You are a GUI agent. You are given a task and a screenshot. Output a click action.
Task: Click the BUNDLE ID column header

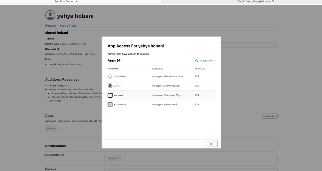click(158, 69)
